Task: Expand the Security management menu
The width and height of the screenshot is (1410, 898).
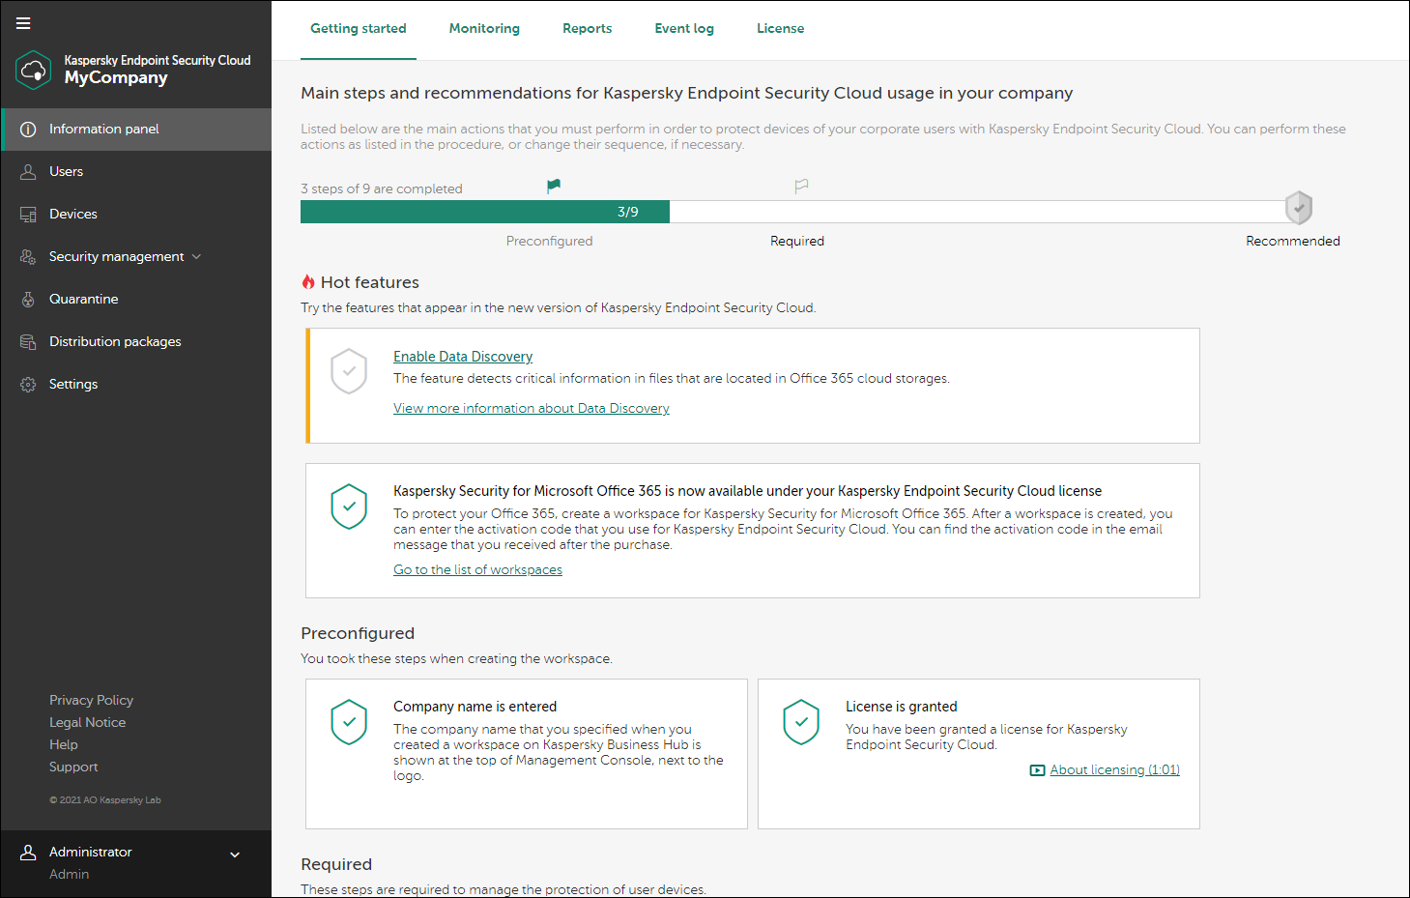Action: 197,256
